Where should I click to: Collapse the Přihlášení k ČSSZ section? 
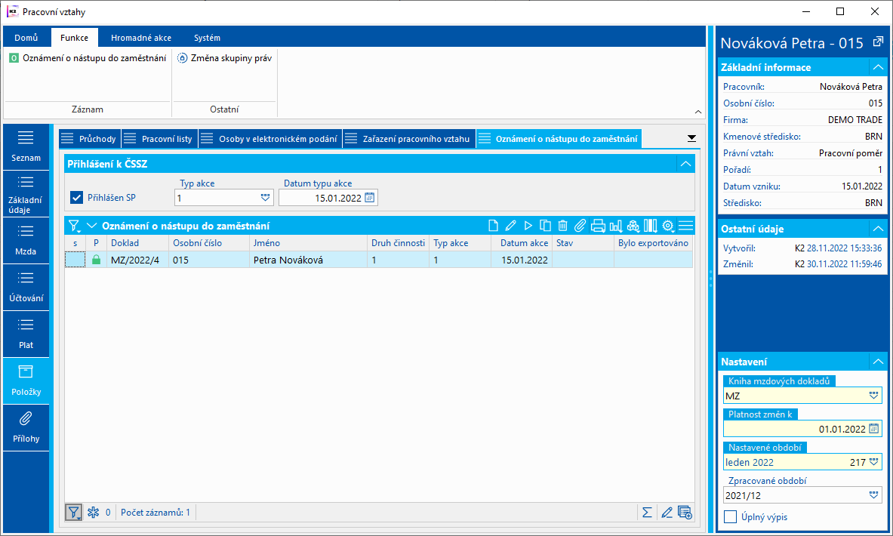click(685, 164)
